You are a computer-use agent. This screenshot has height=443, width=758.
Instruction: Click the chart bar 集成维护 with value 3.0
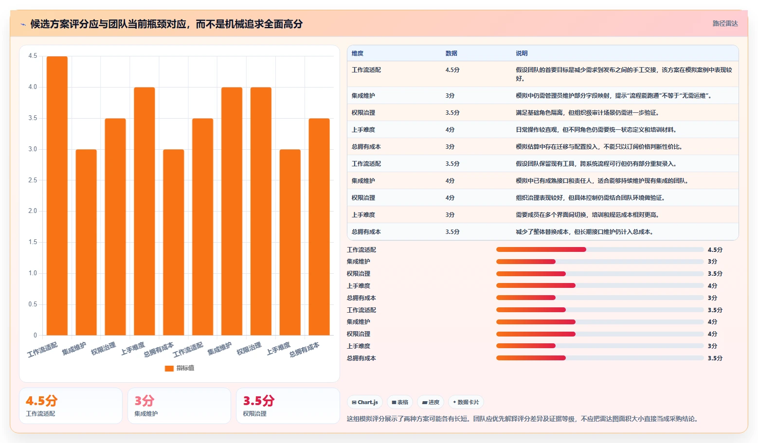coord(86,242)
